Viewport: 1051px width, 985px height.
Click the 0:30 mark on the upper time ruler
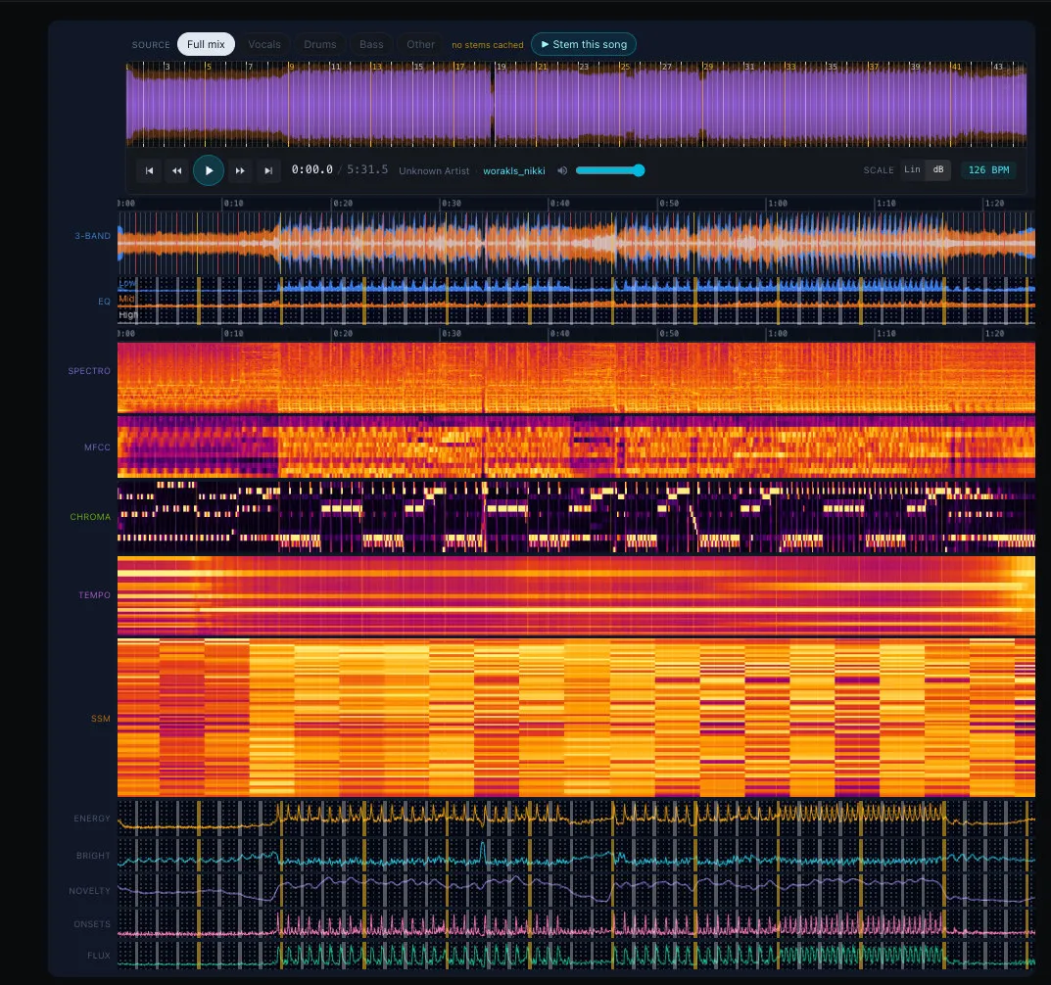(452, 203)
